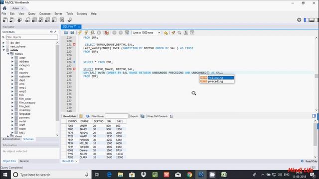Click the Commit transaction icon
The width and height of the screenshot is (319, 179).
(x=114, y=32)
